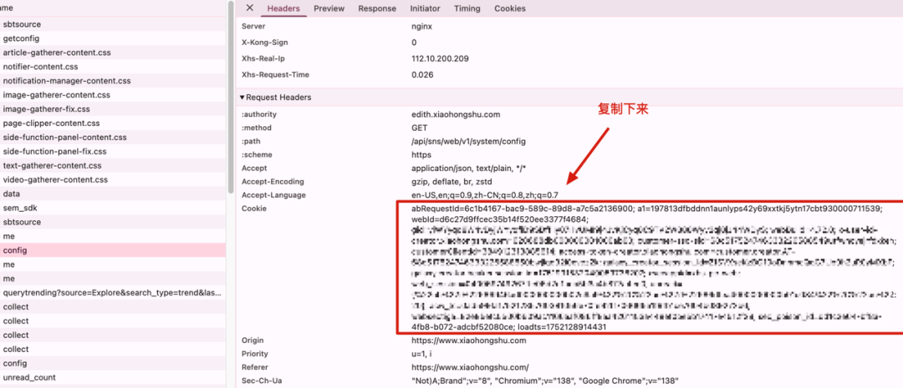Screen dimensions: 903x388
Task: Select the Origin row URL value
Action: (469, 340)
